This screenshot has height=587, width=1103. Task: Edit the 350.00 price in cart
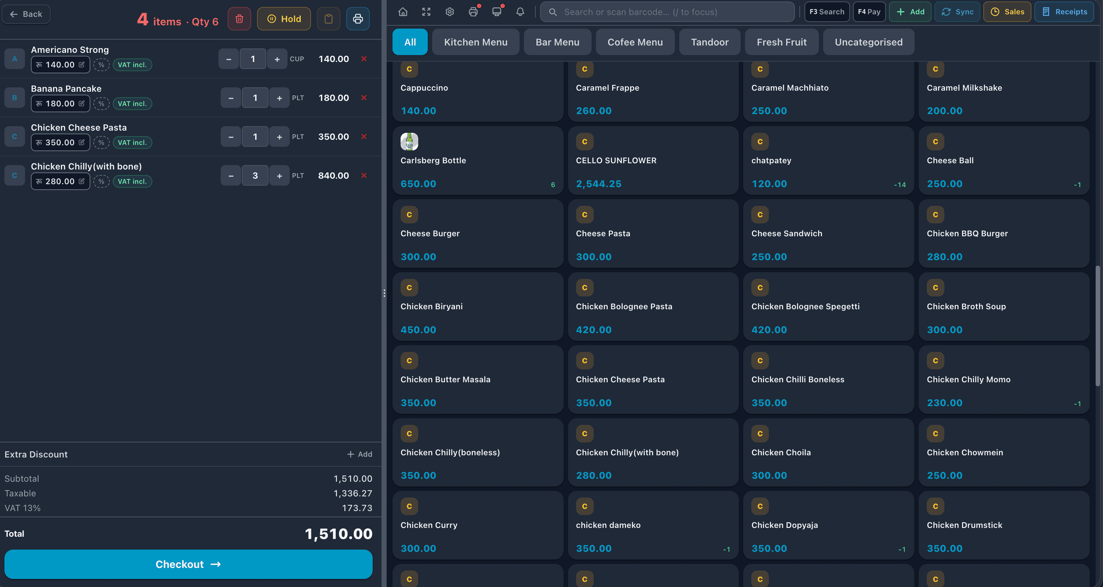[x=60, y=142]
